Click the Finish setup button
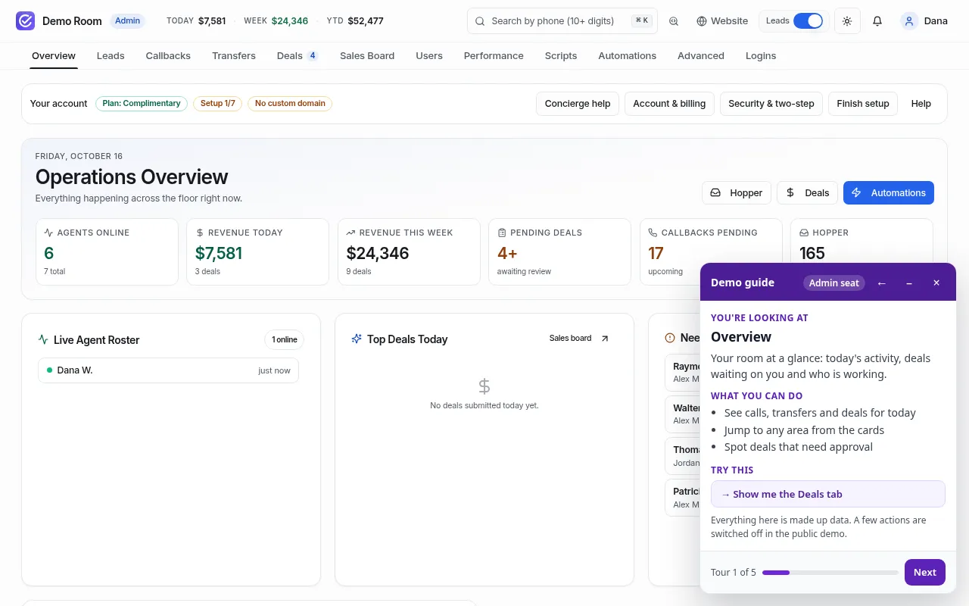 [863, 104]
